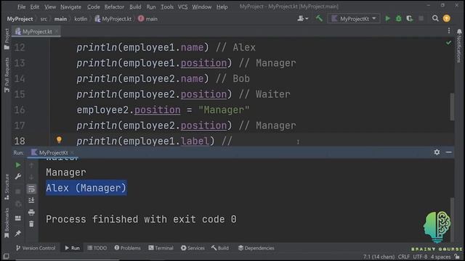This screenshot has height=261, width=465.
Task: Open editor tabs more options menu
Action: click(x=449, y=30)
